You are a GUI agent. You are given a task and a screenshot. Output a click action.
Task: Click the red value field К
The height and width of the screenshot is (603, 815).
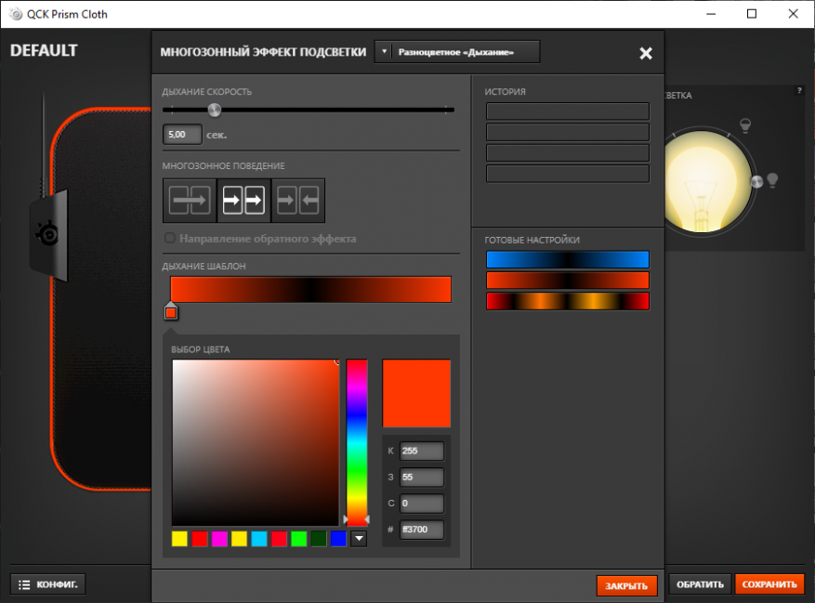[422, 452]
